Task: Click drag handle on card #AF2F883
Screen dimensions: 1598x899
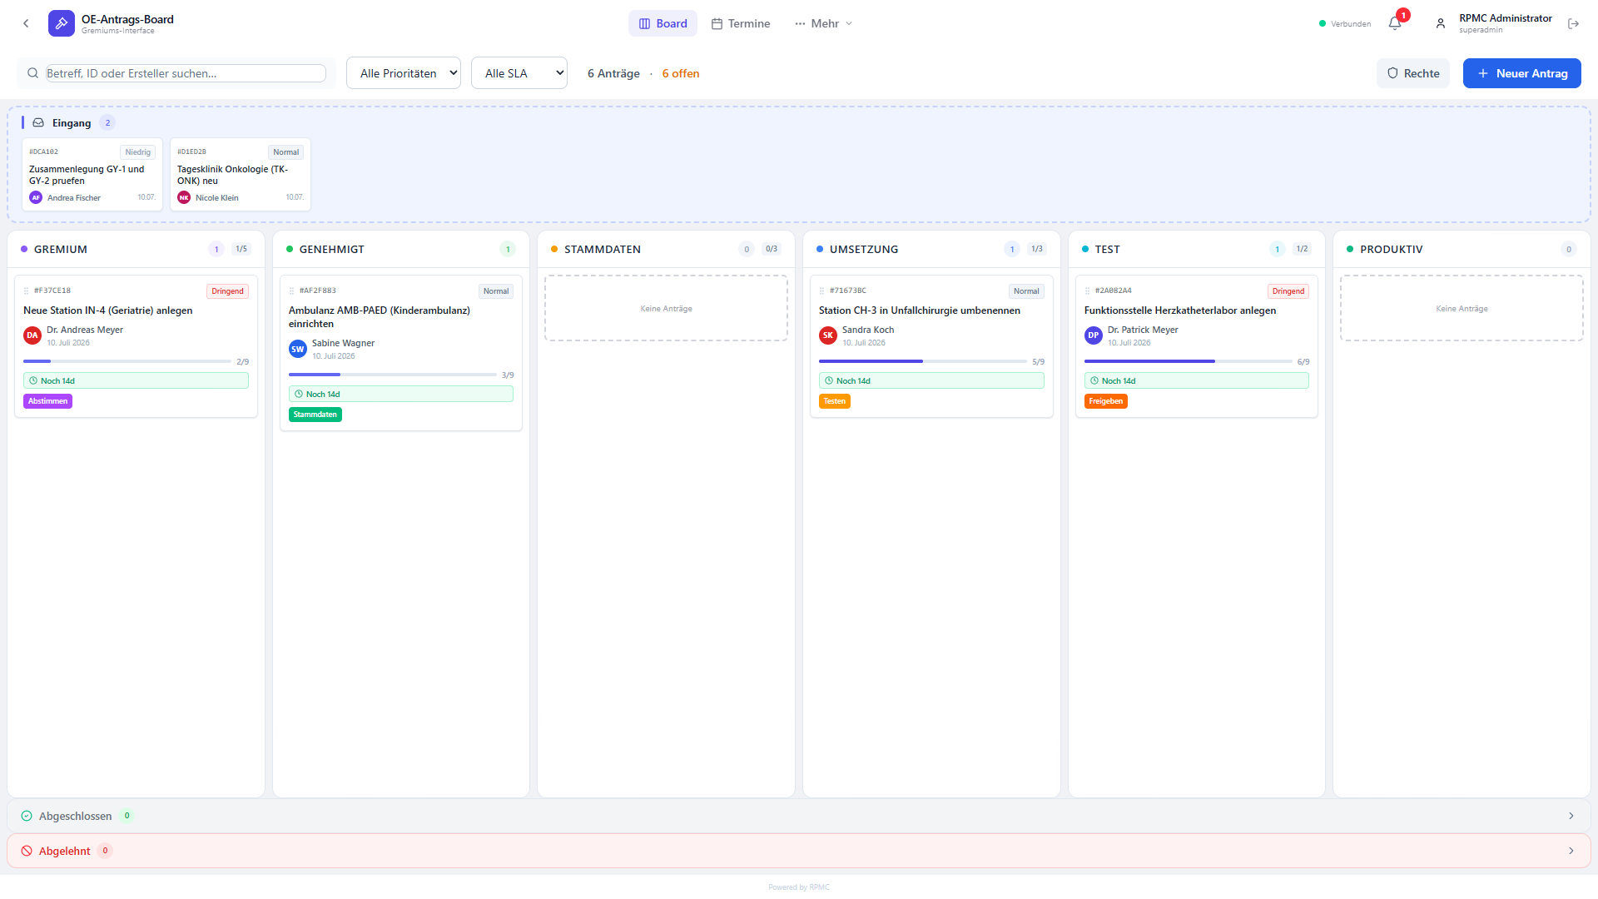Action: [x=291, y=291]
